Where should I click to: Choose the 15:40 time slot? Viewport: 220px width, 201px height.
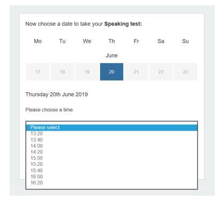click(x=112, y=171)
